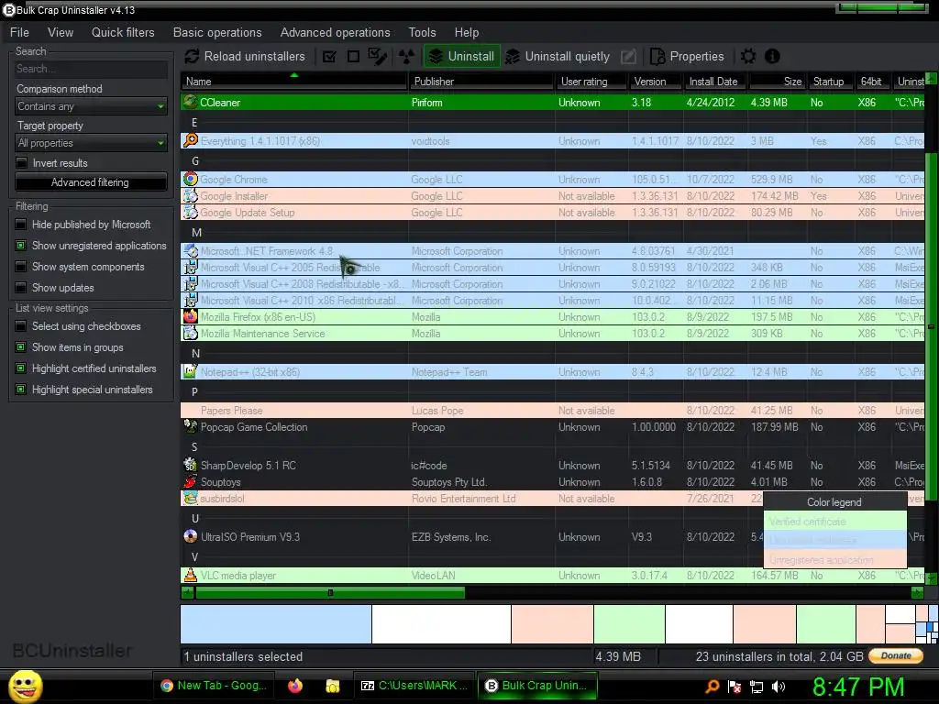Sort by the Publisher column header
Image resolution: width=939 pixels, height=704 pixels.
pyautogui.click(x=481, y=82)
